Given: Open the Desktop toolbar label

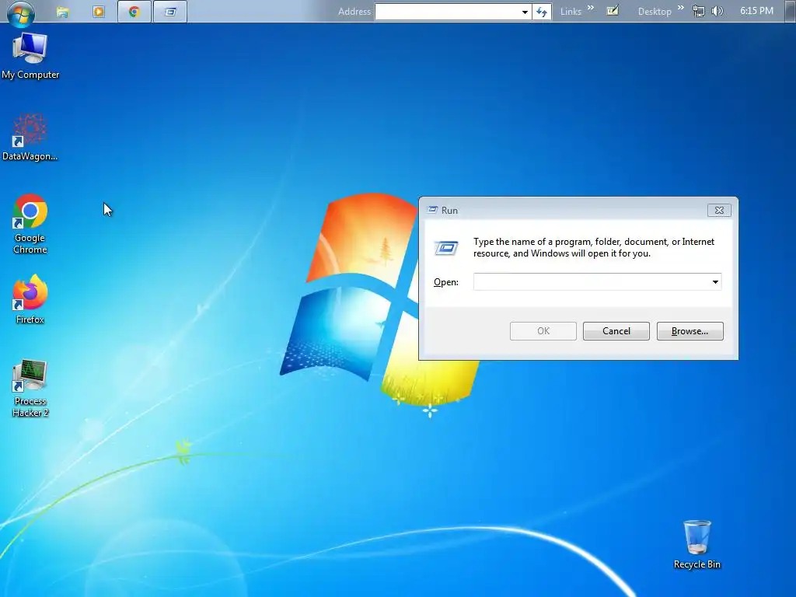Looking at the screenshot, I should click(x=655, y=12).
